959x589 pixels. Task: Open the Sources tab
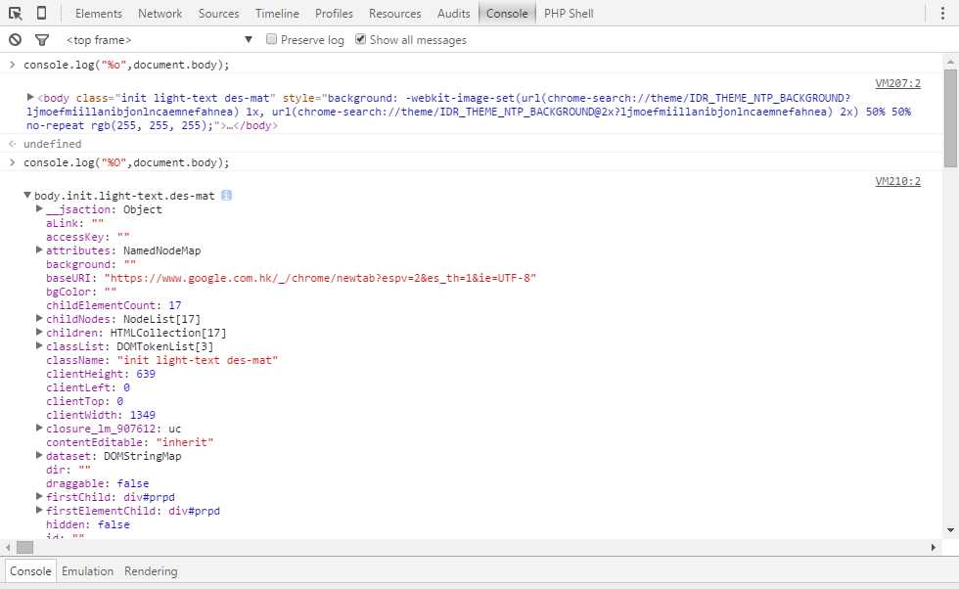tap(218, 14)
